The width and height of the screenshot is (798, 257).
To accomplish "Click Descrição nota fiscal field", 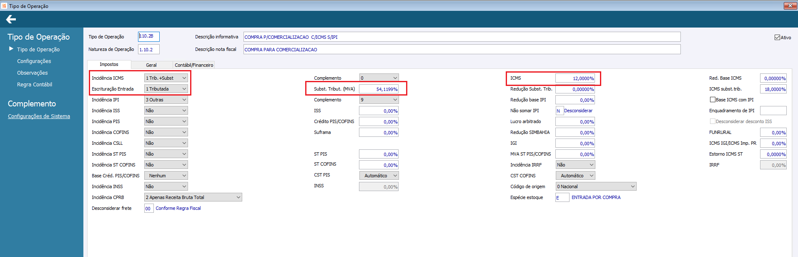I will pos(462,49).
